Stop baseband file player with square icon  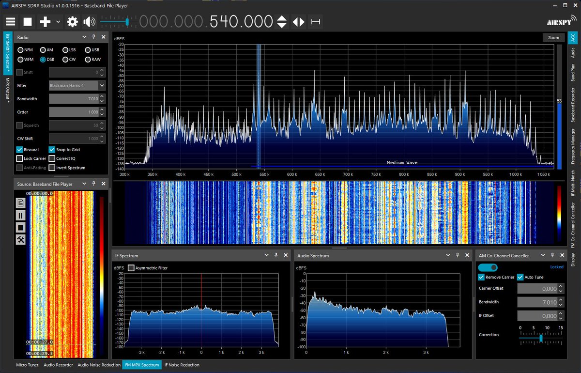[x=20, y=227]
